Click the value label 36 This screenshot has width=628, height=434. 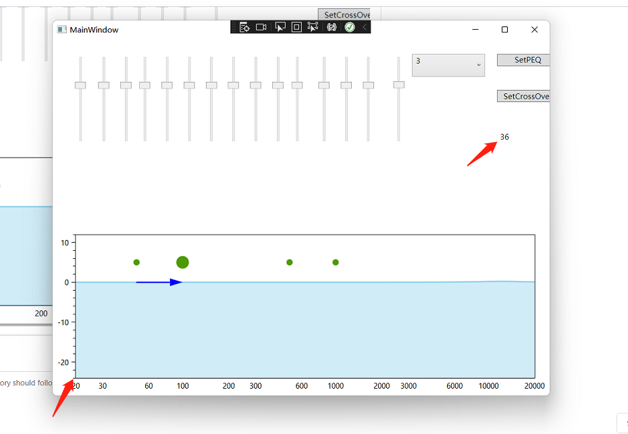click(504, 137)
